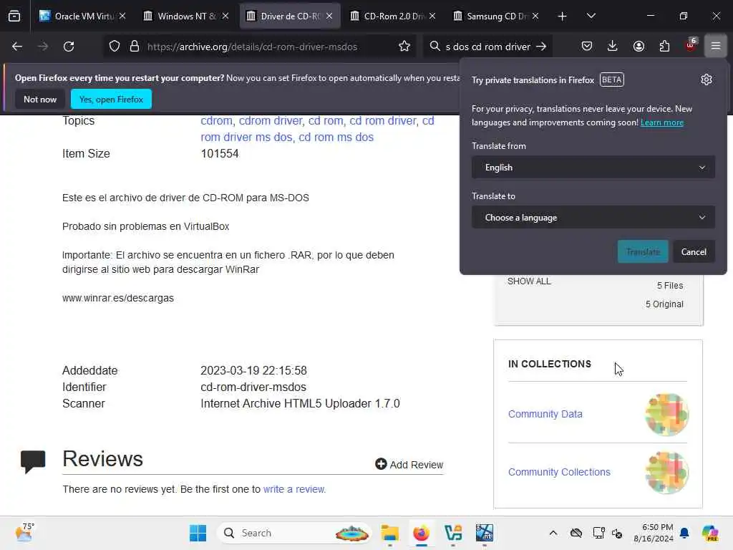This screenshot has height=550, width=733.
Task: Click Not now button
Action: pyautogui.click(x=40, y=99)
